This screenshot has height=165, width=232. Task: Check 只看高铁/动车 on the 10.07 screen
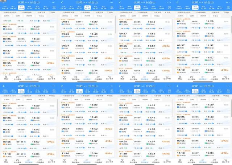click(126, 96)
